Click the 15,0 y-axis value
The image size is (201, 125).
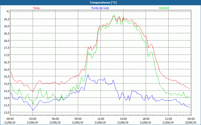(7, 84)
